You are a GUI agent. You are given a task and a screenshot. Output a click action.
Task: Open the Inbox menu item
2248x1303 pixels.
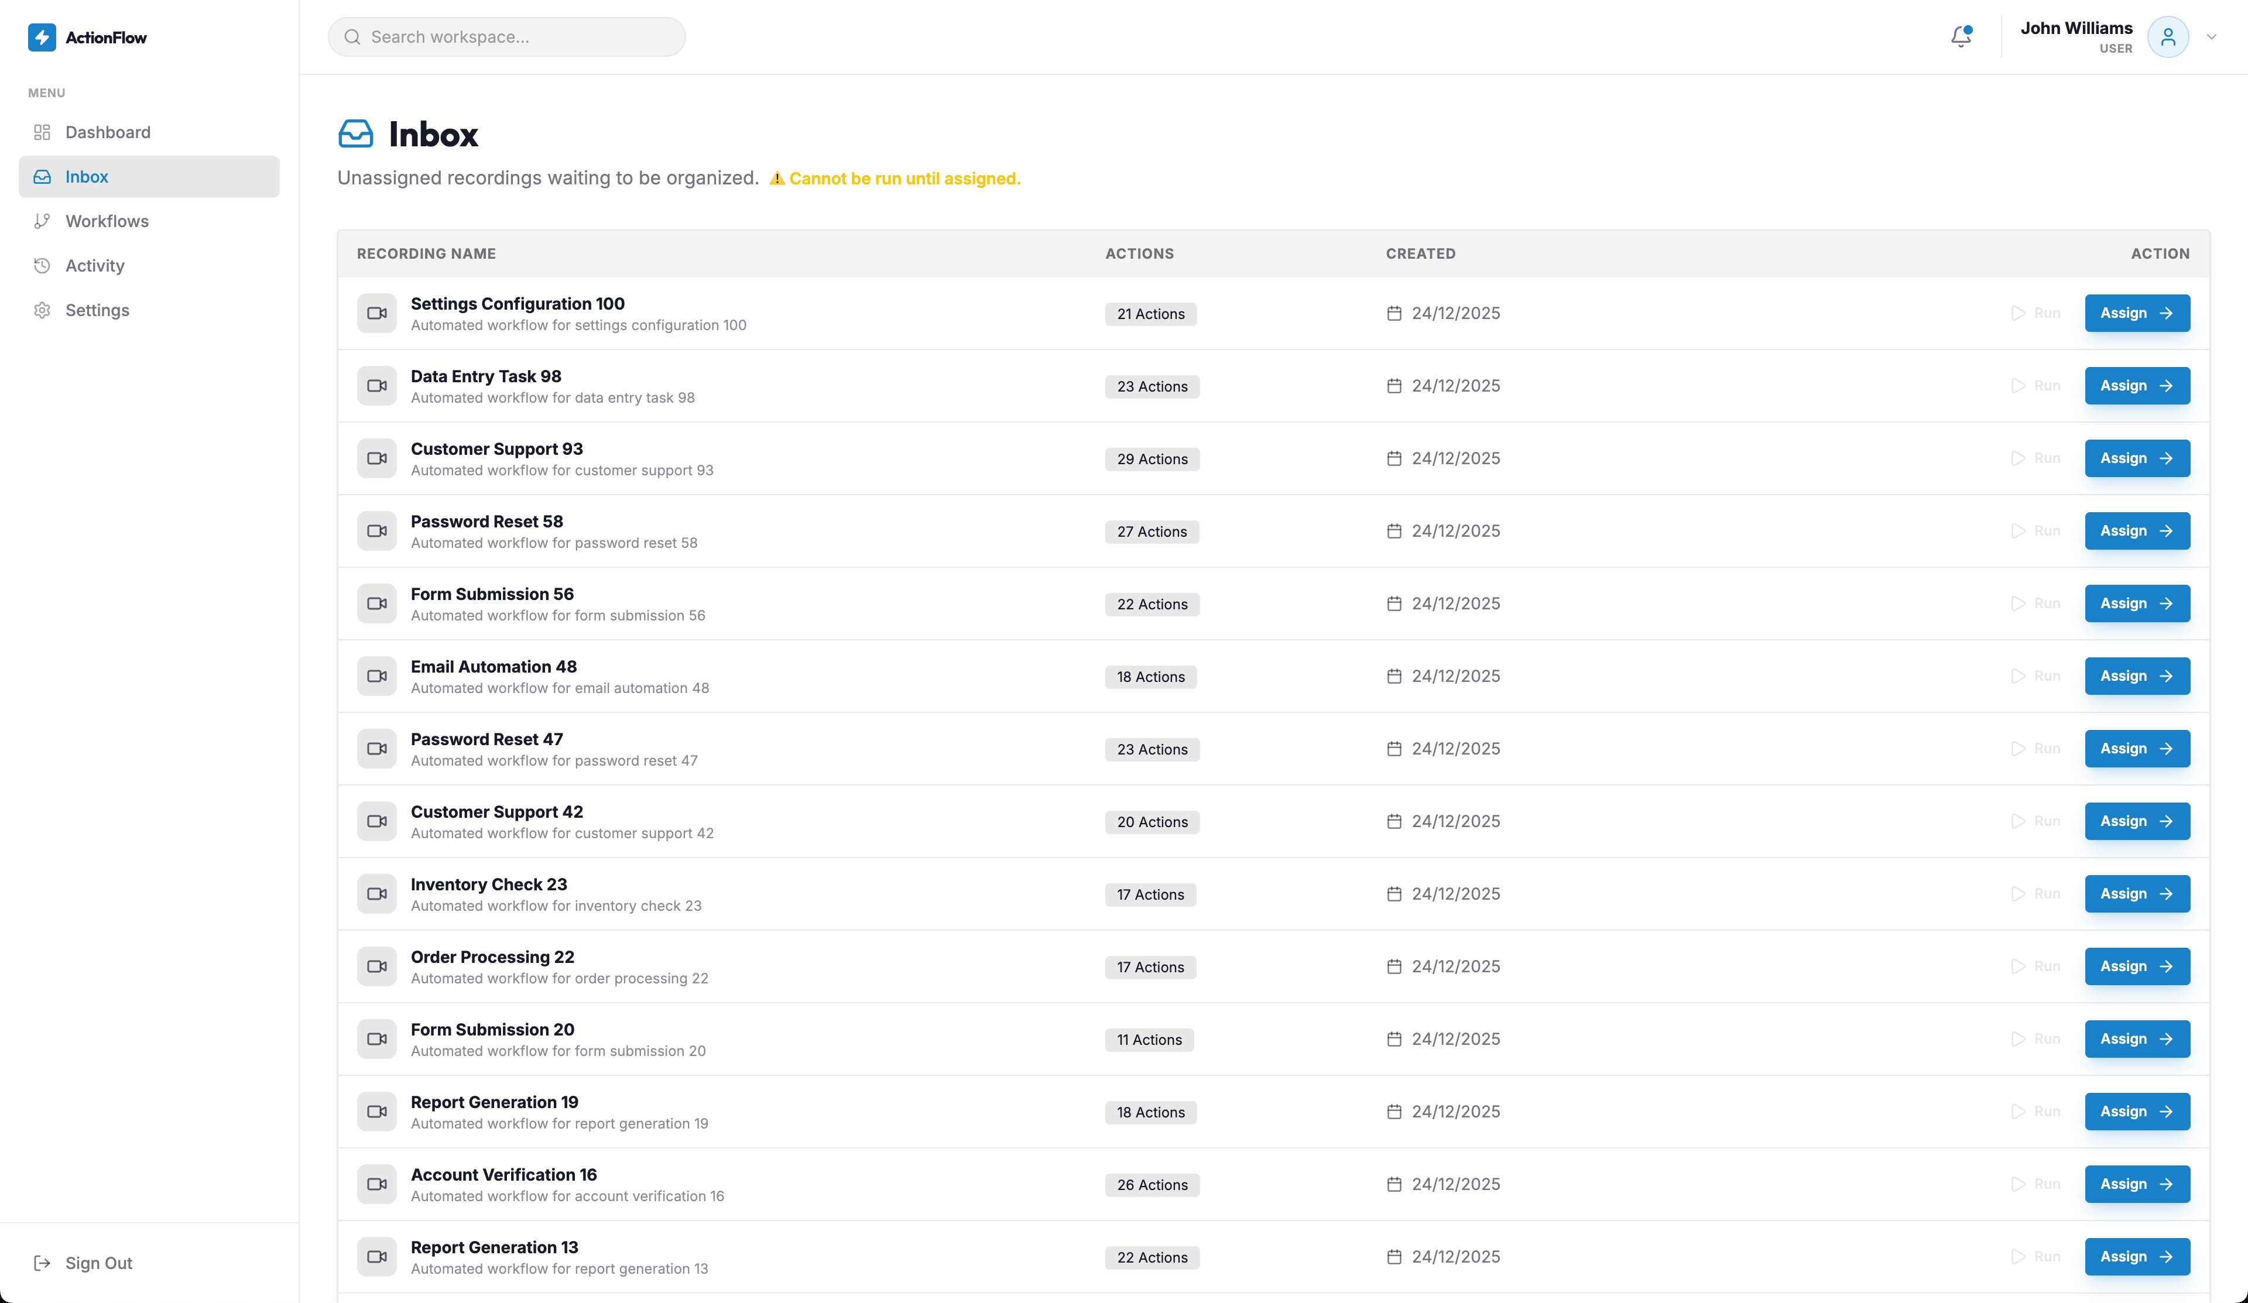[87, 177]
